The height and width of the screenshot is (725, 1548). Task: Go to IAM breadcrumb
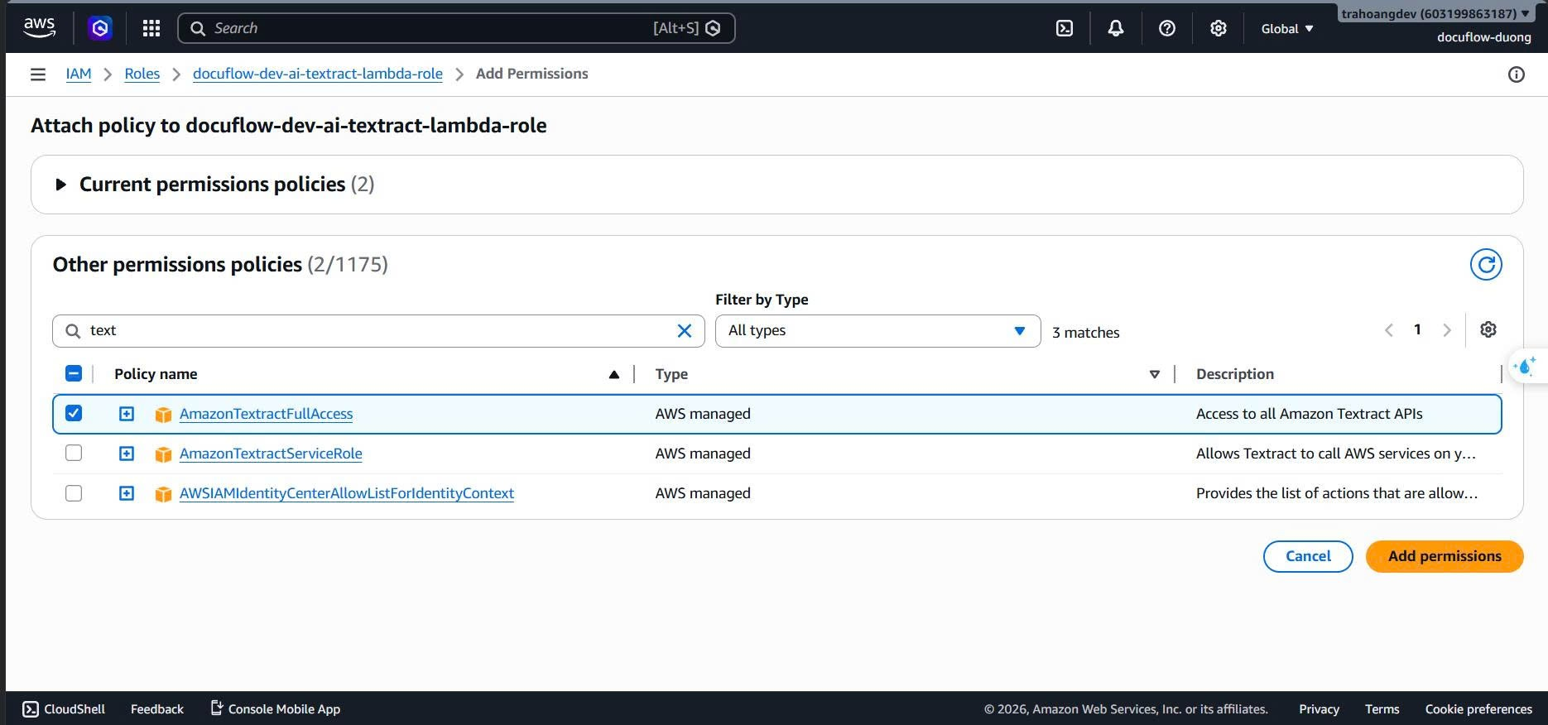click(x=79, y=74)
